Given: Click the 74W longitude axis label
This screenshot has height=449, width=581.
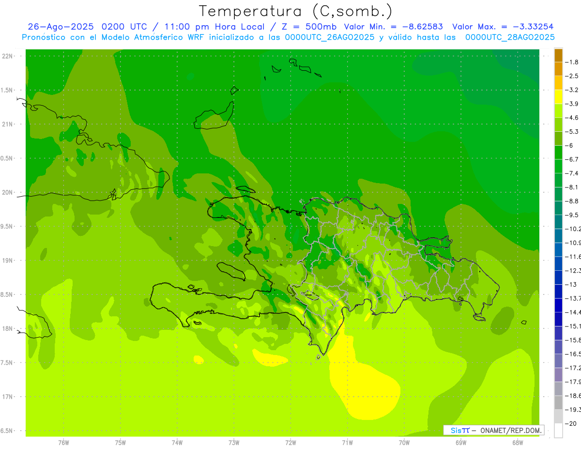Looking at the screenshot, I should [177, 443].
